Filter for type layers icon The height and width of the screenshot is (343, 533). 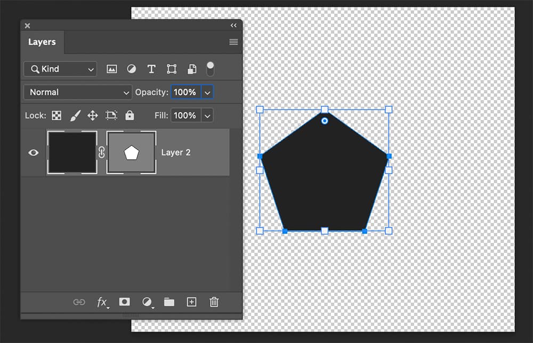[x=151, y=69]
